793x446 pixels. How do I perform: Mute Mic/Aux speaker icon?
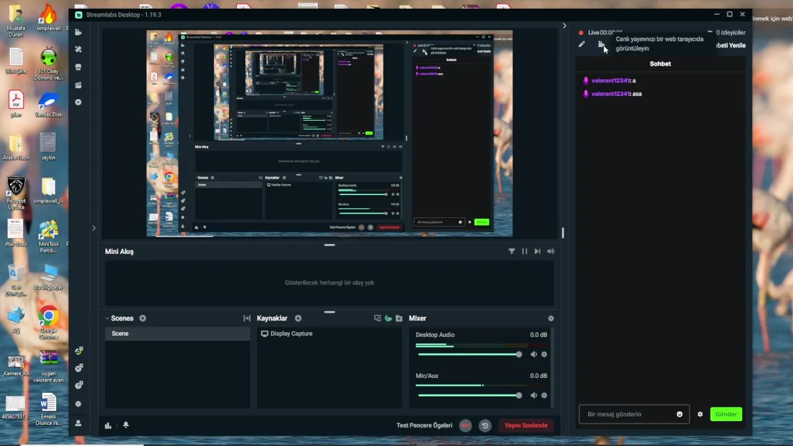[534, 395]
